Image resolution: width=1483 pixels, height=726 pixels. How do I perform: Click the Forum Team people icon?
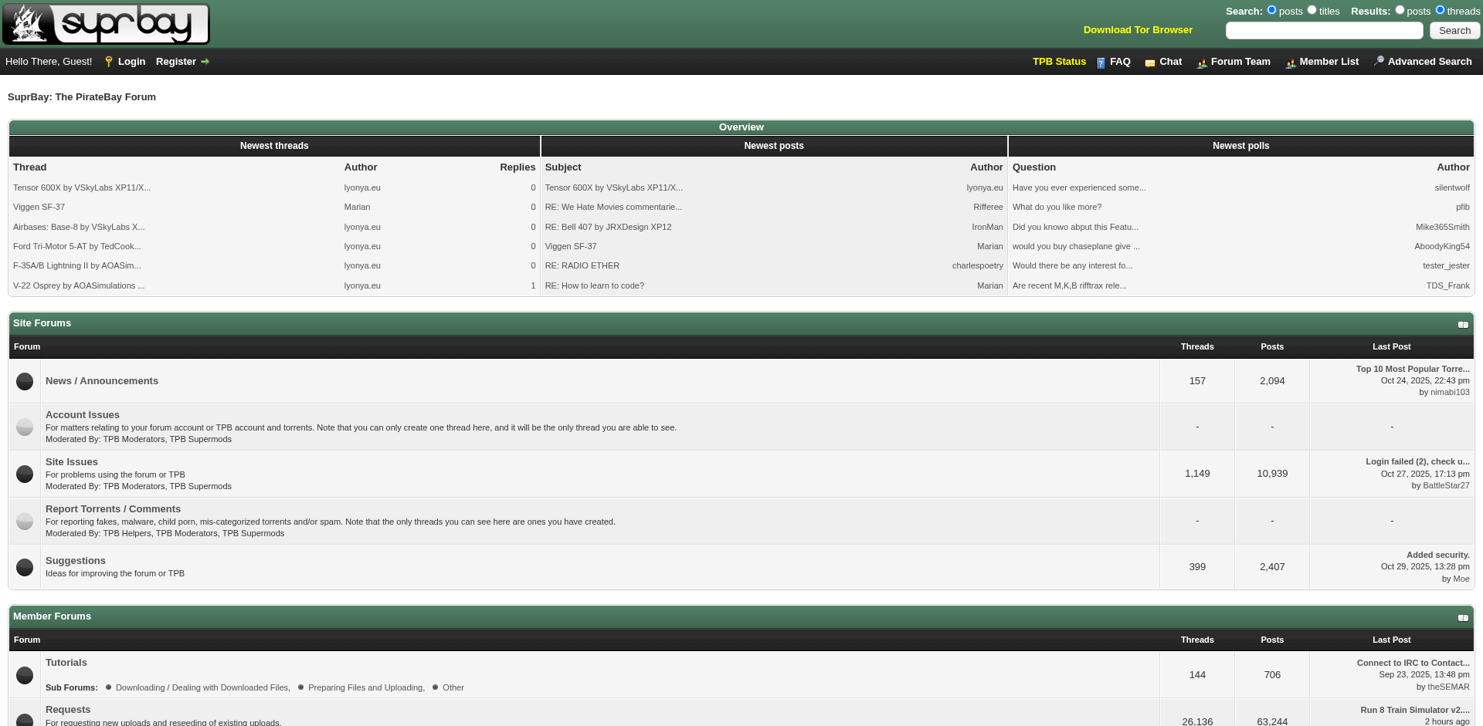click(x=1202, y=62)
